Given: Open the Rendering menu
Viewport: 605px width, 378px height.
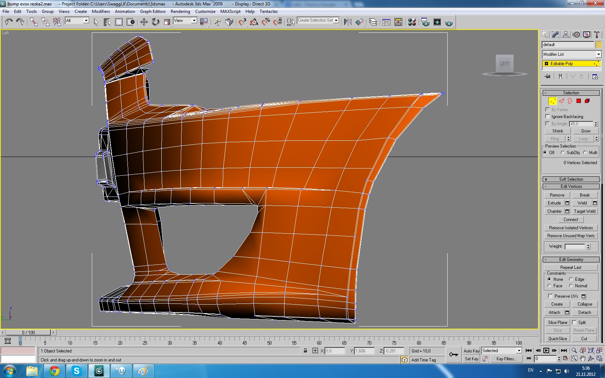Looking at the screenshot, I should tap(180, 12).
